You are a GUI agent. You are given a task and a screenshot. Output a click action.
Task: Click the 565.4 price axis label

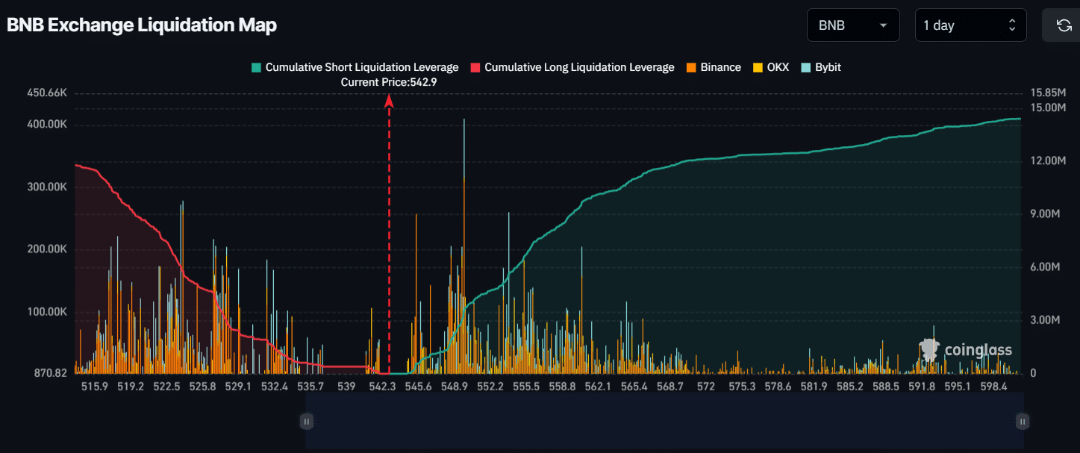pyautogui.click(x=634, y=387)
